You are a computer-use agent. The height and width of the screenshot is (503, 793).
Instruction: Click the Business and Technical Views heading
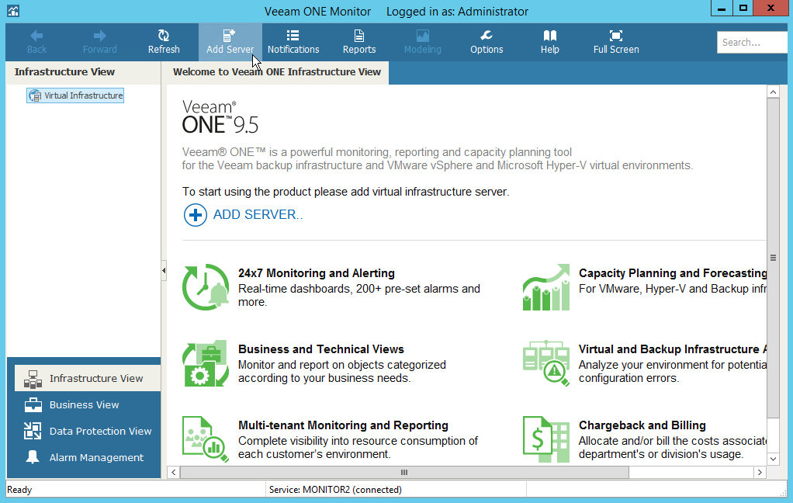pyautogui.click(x=321, y=349)
